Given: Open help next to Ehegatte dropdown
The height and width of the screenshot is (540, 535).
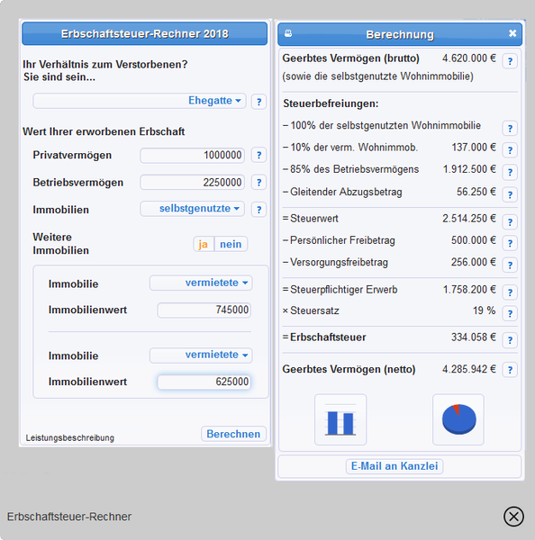Looking at the screenshot, I should point(258,102).
